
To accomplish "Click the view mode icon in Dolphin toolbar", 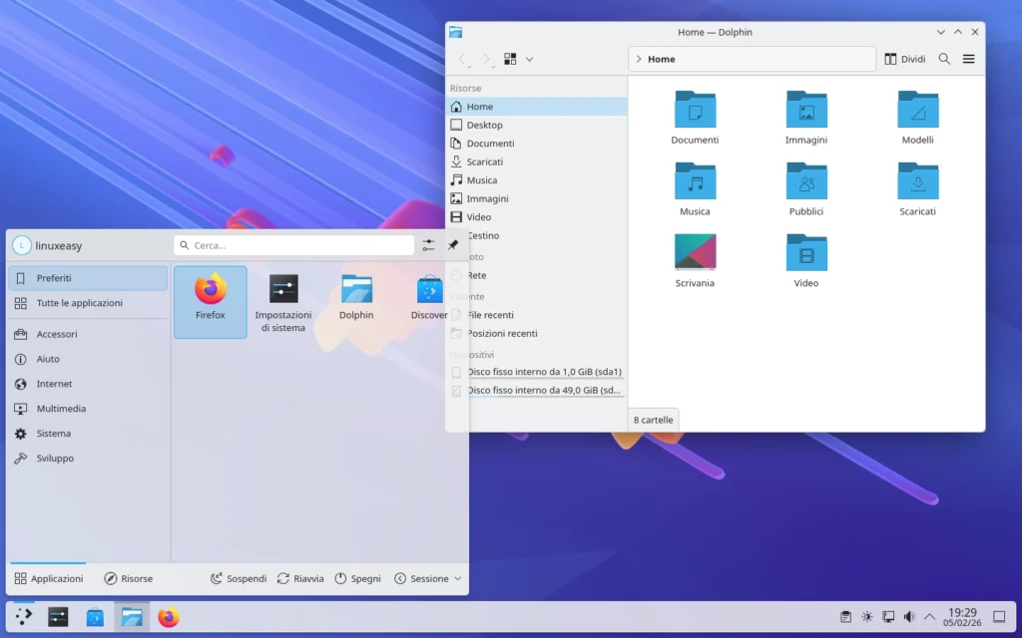I will (512, 58).
